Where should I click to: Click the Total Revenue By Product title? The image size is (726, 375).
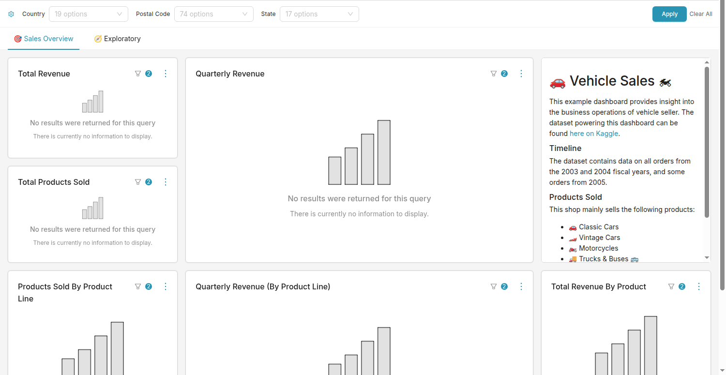point(599,286)
